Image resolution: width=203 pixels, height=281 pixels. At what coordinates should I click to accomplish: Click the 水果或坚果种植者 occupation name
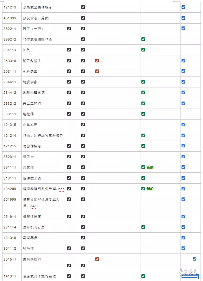37,7
